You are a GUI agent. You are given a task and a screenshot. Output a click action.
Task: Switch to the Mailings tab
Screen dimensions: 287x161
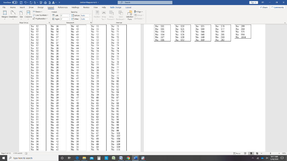point(75,7)
